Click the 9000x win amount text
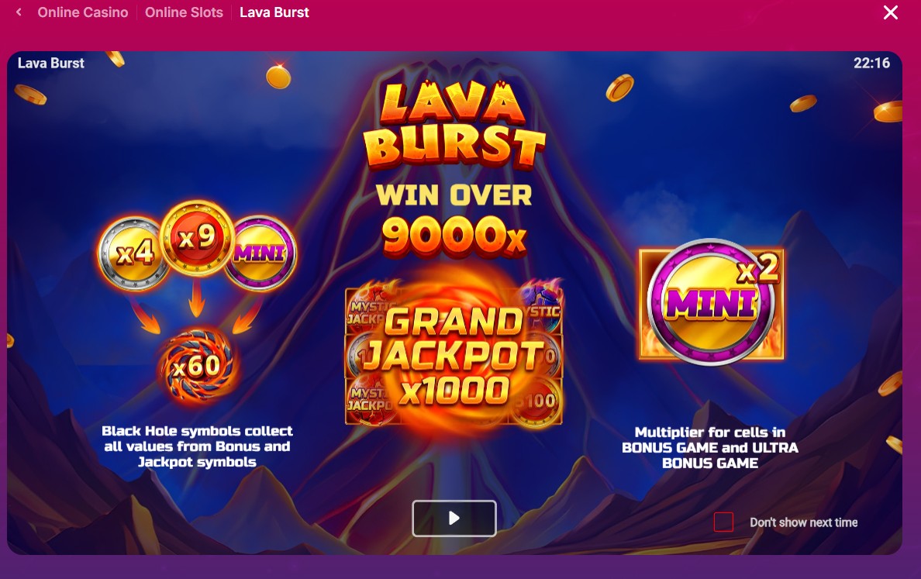This screenshot has width=921, height=579. pos(454,236)
